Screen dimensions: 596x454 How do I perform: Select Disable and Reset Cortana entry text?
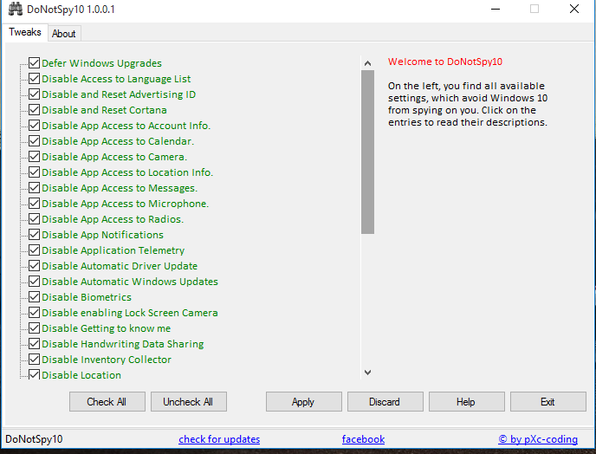click(104, 110)
